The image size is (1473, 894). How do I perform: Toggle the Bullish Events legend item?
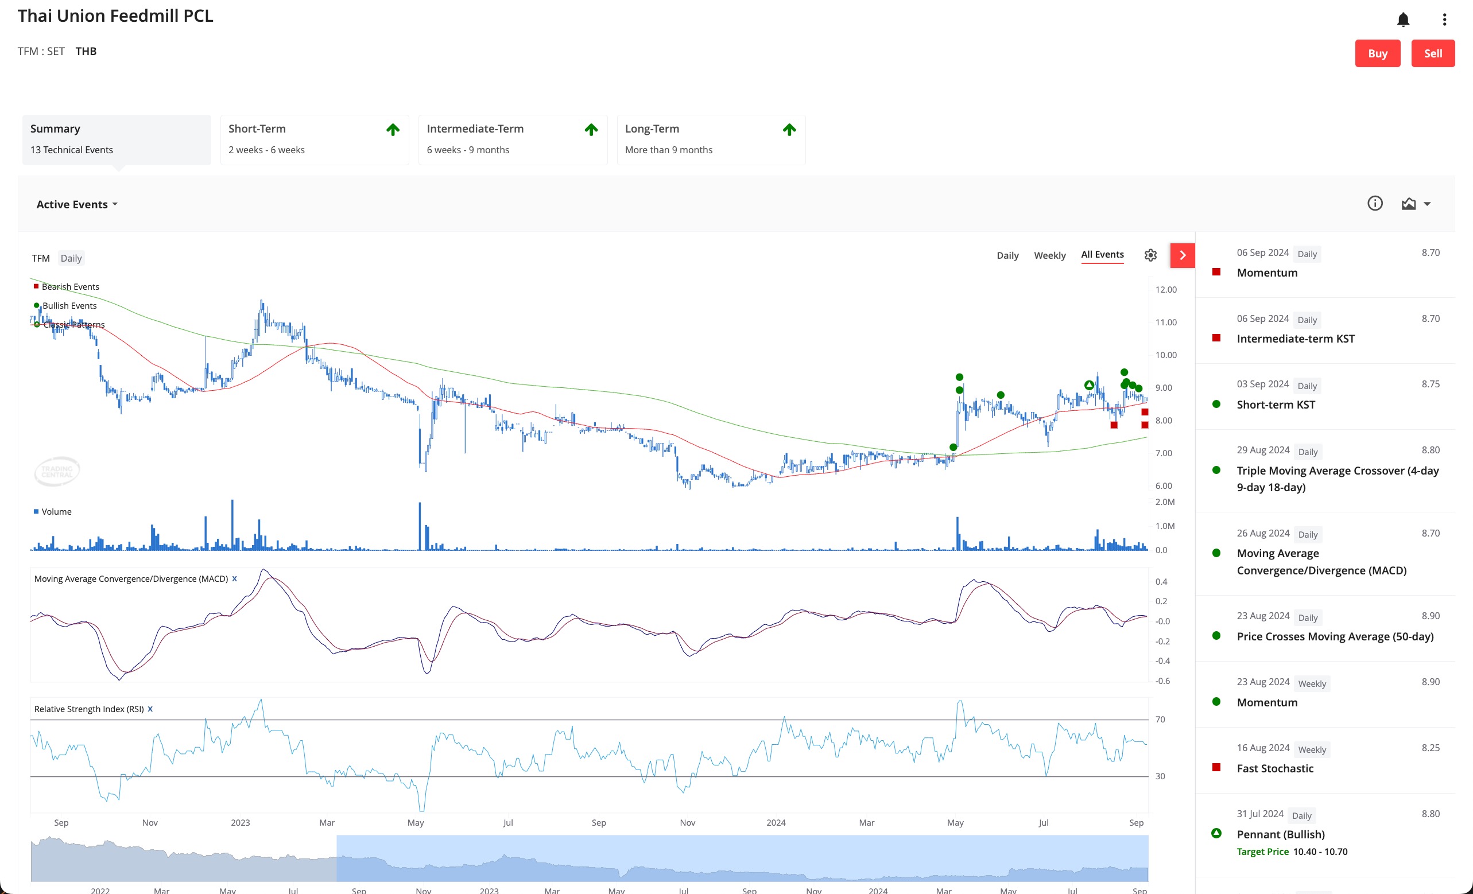[x=65, y=305]
